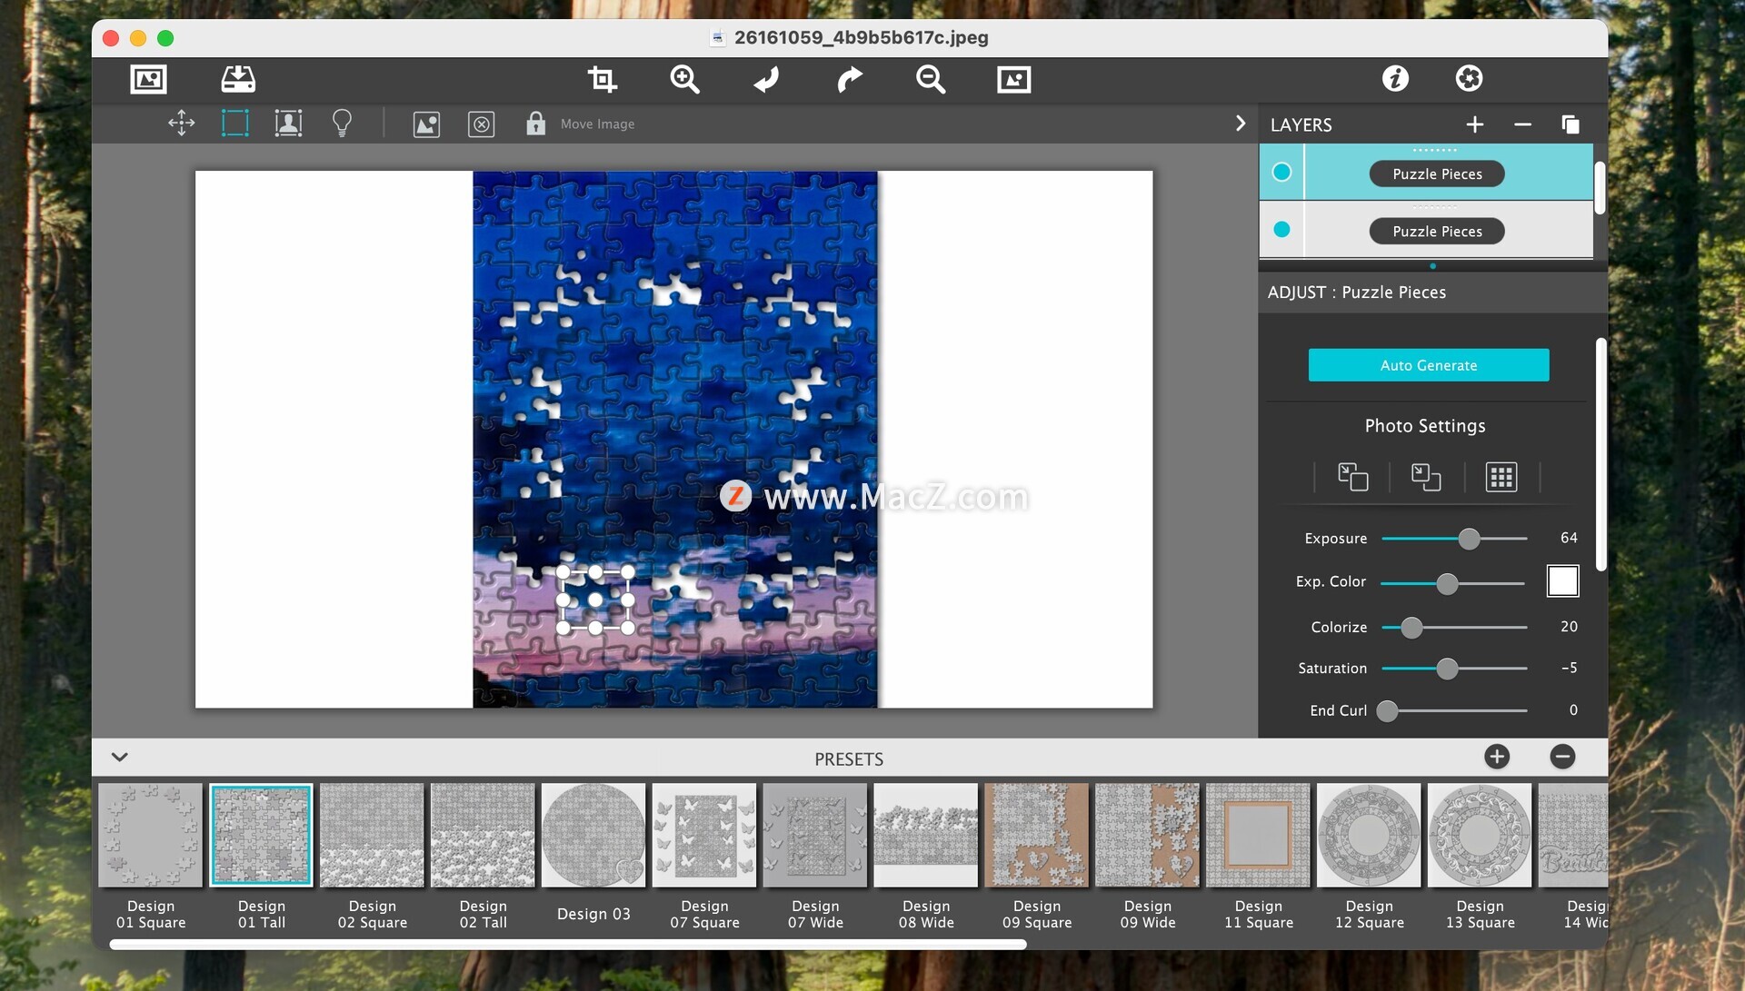This screenshot has width=1745, height=991.
Task: Select the top Puzzle Pieces layer name
Action: coord(1436,173)
